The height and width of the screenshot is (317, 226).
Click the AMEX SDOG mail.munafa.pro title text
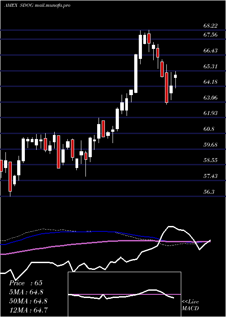pyautogui.click(x=38, y=5)
